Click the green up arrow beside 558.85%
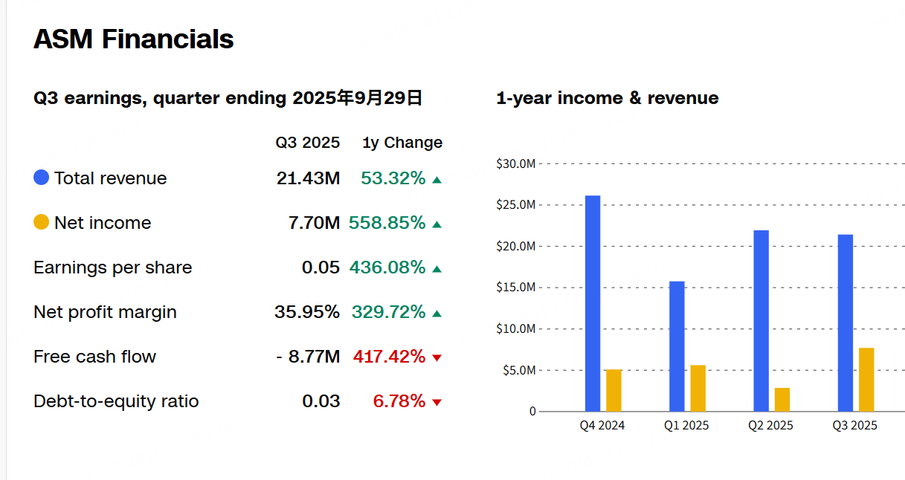905x480 pixels. click(x=437, y=224)
